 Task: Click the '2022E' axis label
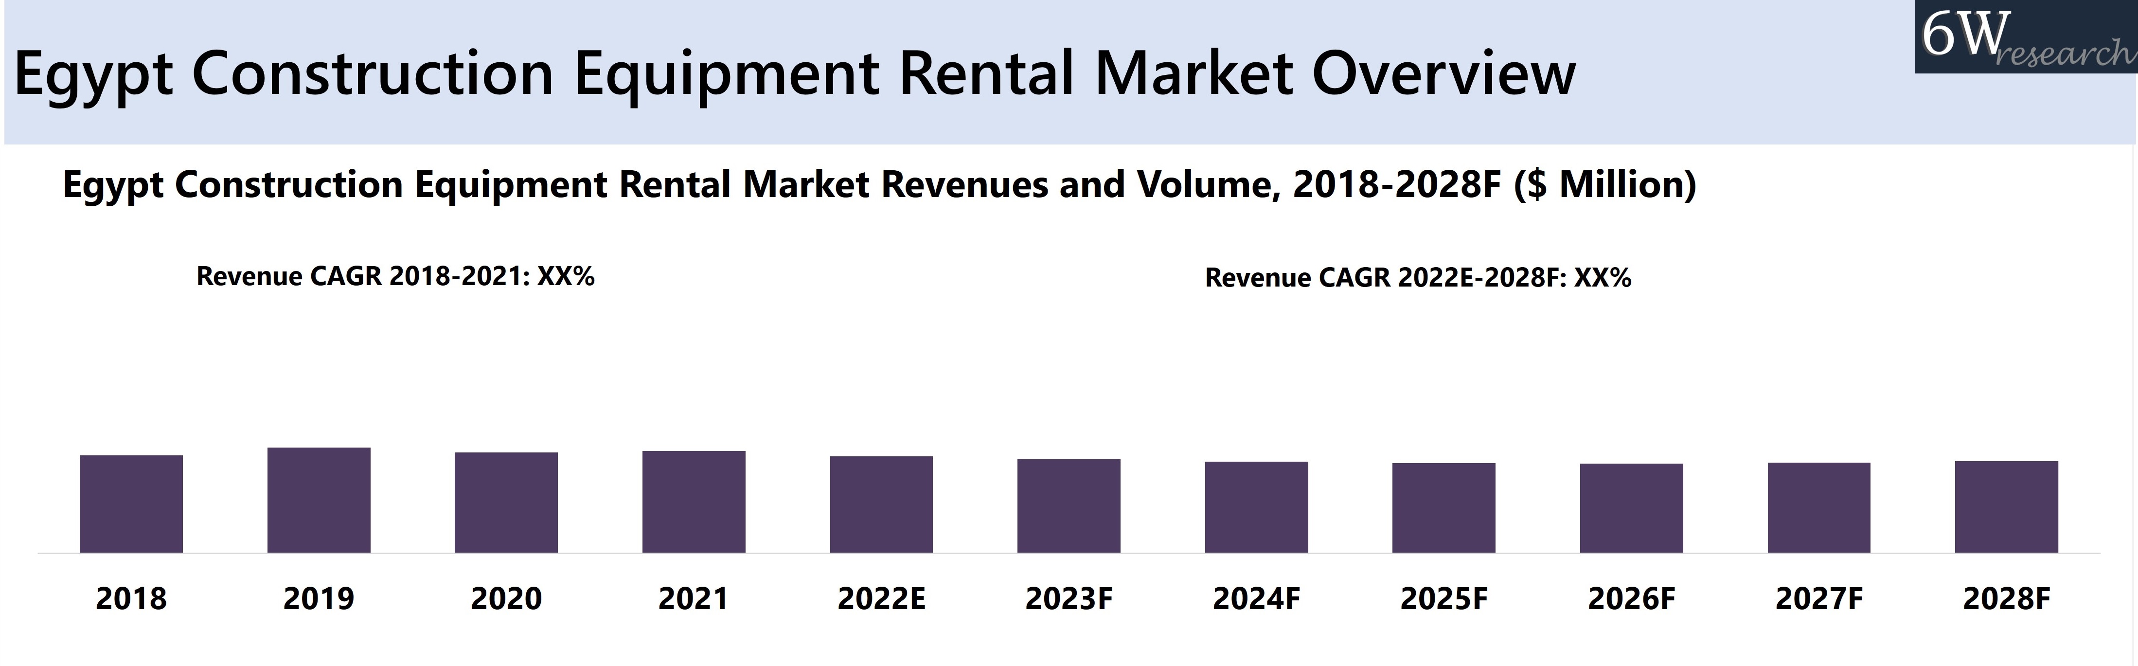[881, 599]
